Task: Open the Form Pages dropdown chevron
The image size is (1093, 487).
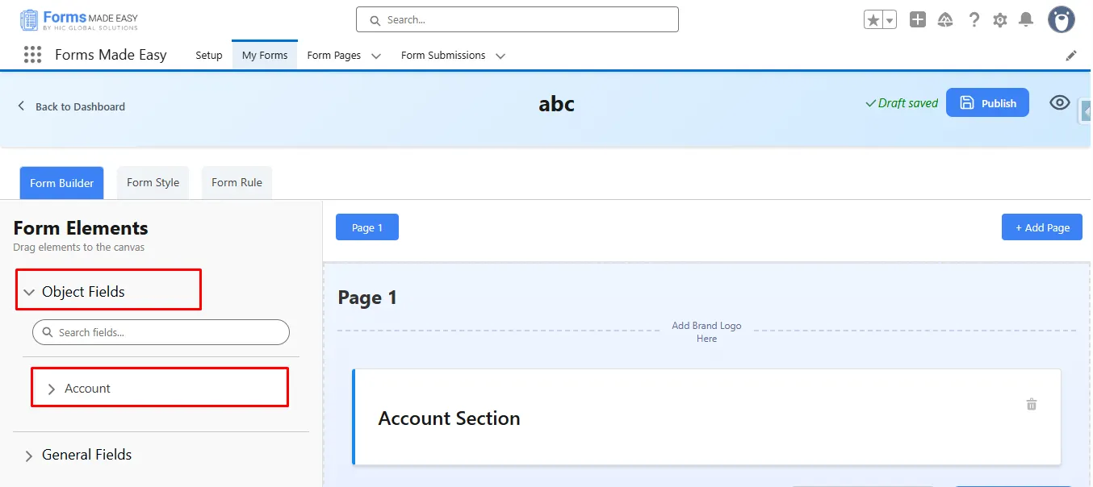Action: [376, 56]
